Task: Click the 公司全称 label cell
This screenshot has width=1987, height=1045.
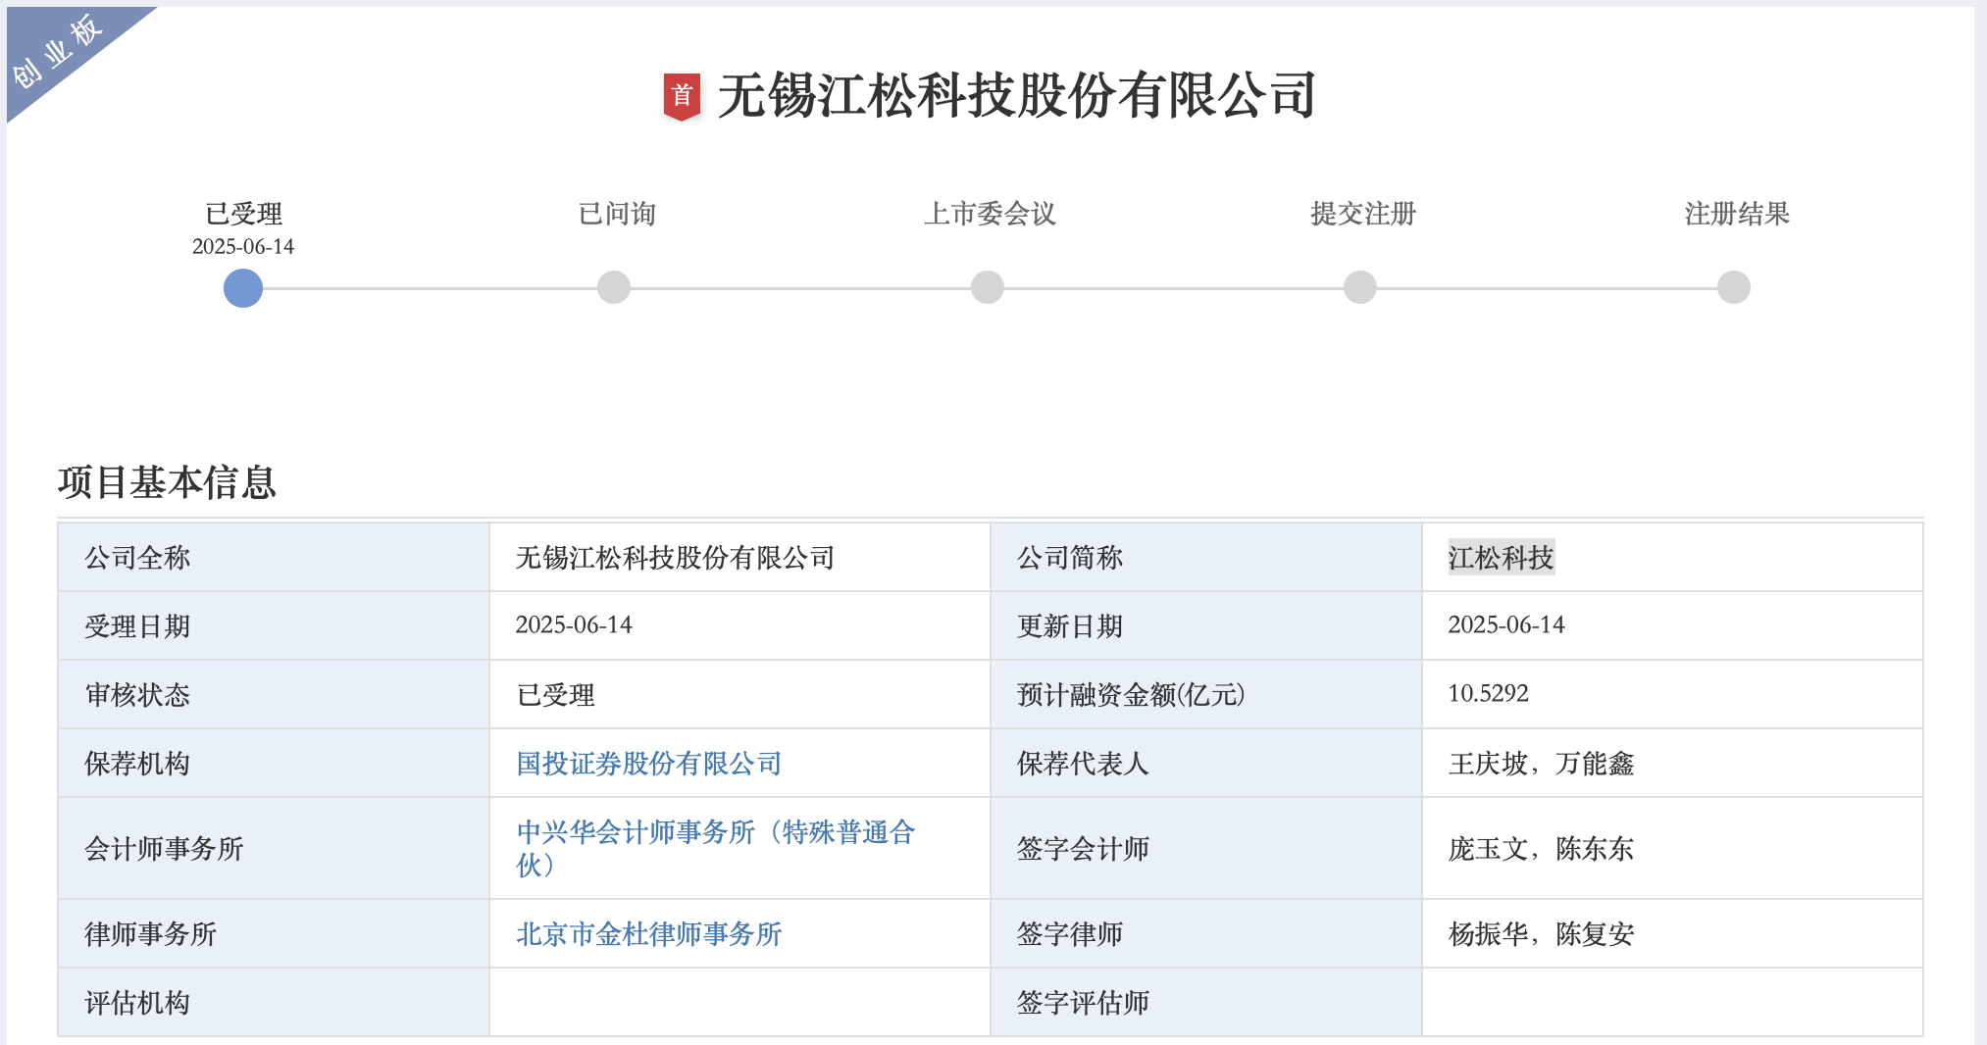Action: 274,557
